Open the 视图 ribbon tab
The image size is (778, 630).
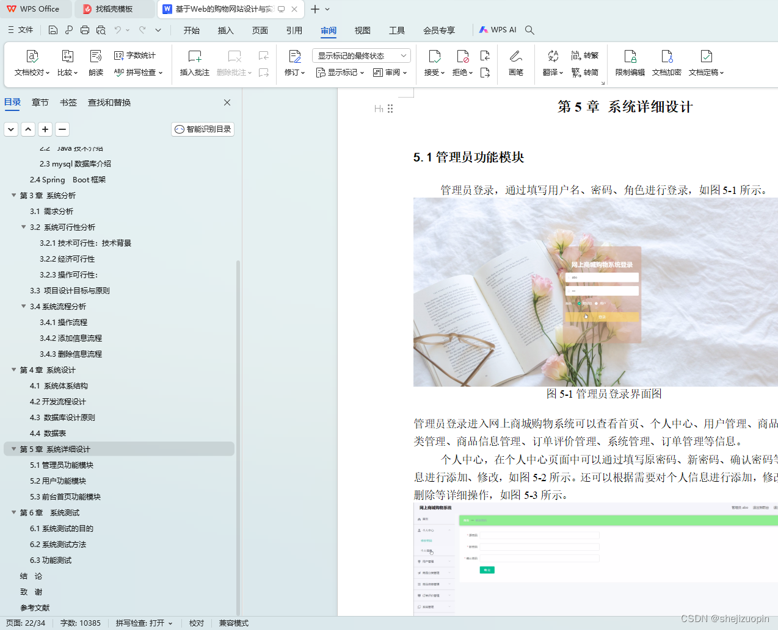(x=363, y=30)
